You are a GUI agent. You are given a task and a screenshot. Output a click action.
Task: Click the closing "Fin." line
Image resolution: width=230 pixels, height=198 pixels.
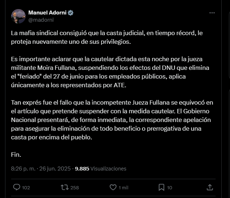coord(16,154)
